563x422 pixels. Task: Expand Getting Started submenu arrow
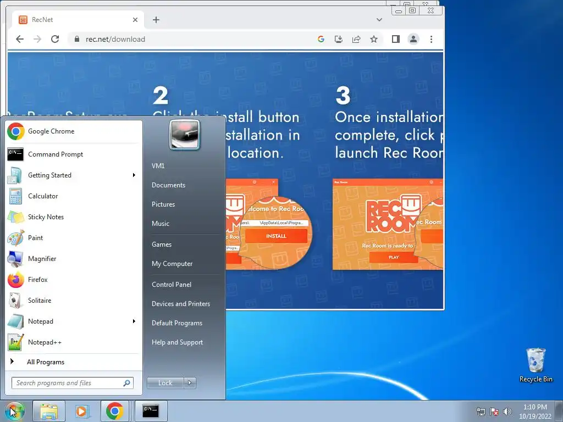[134, 175]
